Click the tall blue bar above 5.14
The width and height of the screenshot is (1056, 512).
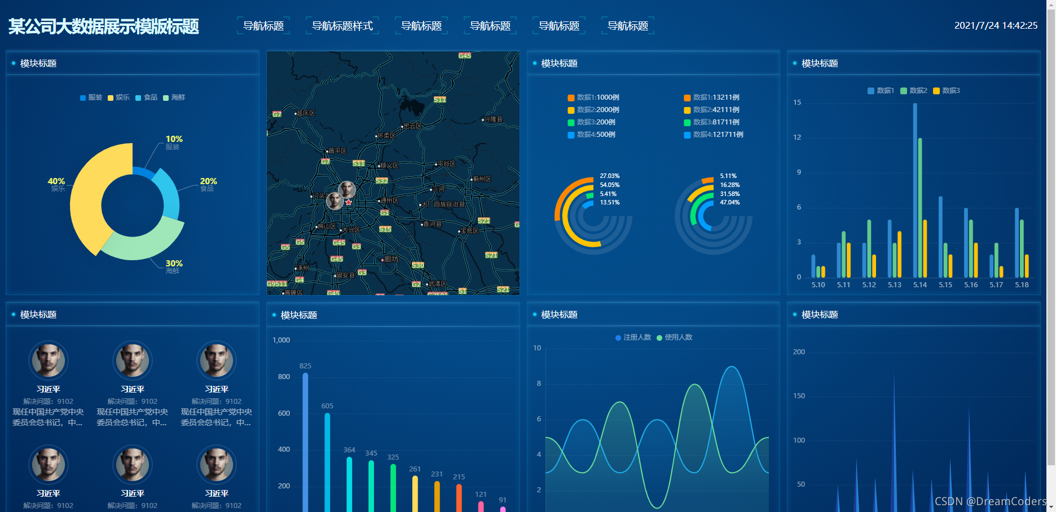tap(915, 190)
